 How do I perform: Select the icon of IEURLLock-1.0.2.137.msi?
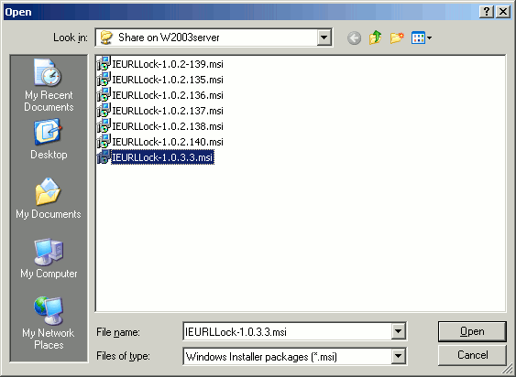coord(104,111)
